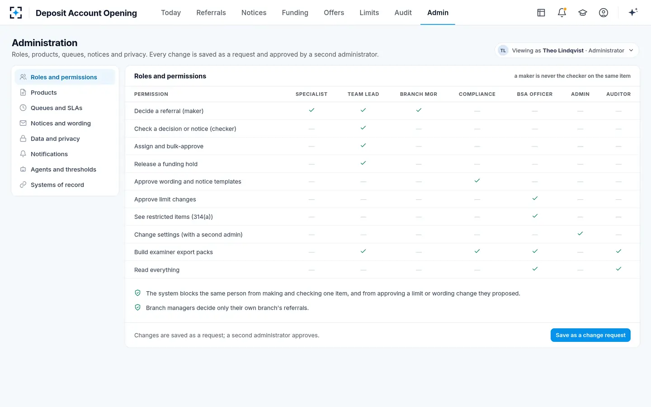Go to the Funding tab

click(x=295, y=13)
